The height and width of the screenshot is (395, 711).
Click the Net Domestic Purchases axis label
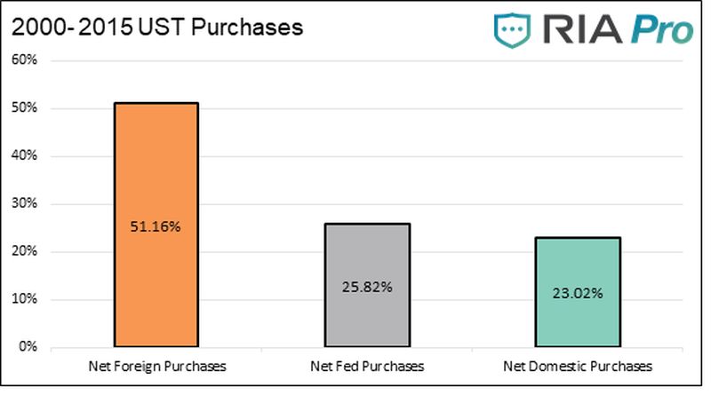tap(578, 366)
